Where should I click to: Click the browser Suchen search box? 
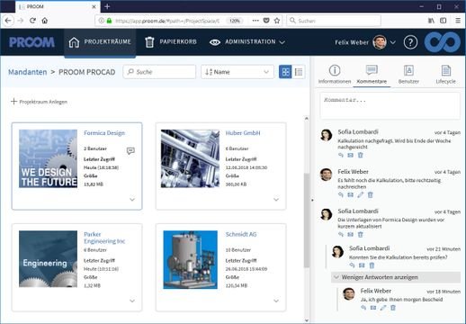pyautogui.click(x=334, y=21)
